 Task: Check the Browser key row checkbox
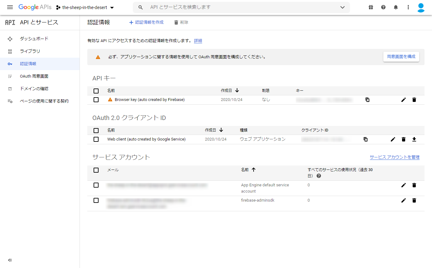pyautogui.click(x=96, y=99)
